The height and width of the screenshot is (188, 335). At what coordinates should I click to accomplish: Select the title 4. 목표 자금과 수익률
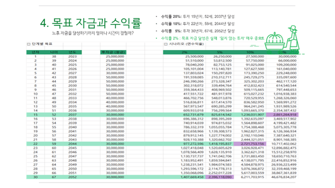(91, 23)
